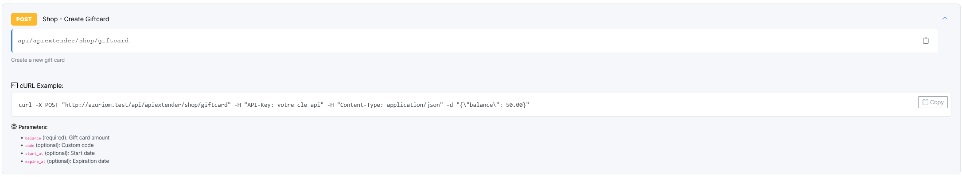
Task: Click the expire_at parameter tag
Action: [x=35, y=162]
